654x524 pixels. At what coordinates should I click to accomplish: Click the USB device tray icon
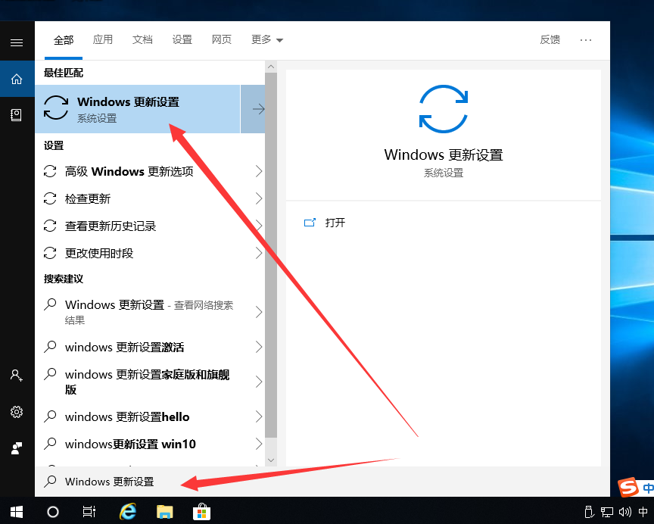point(589,512)
